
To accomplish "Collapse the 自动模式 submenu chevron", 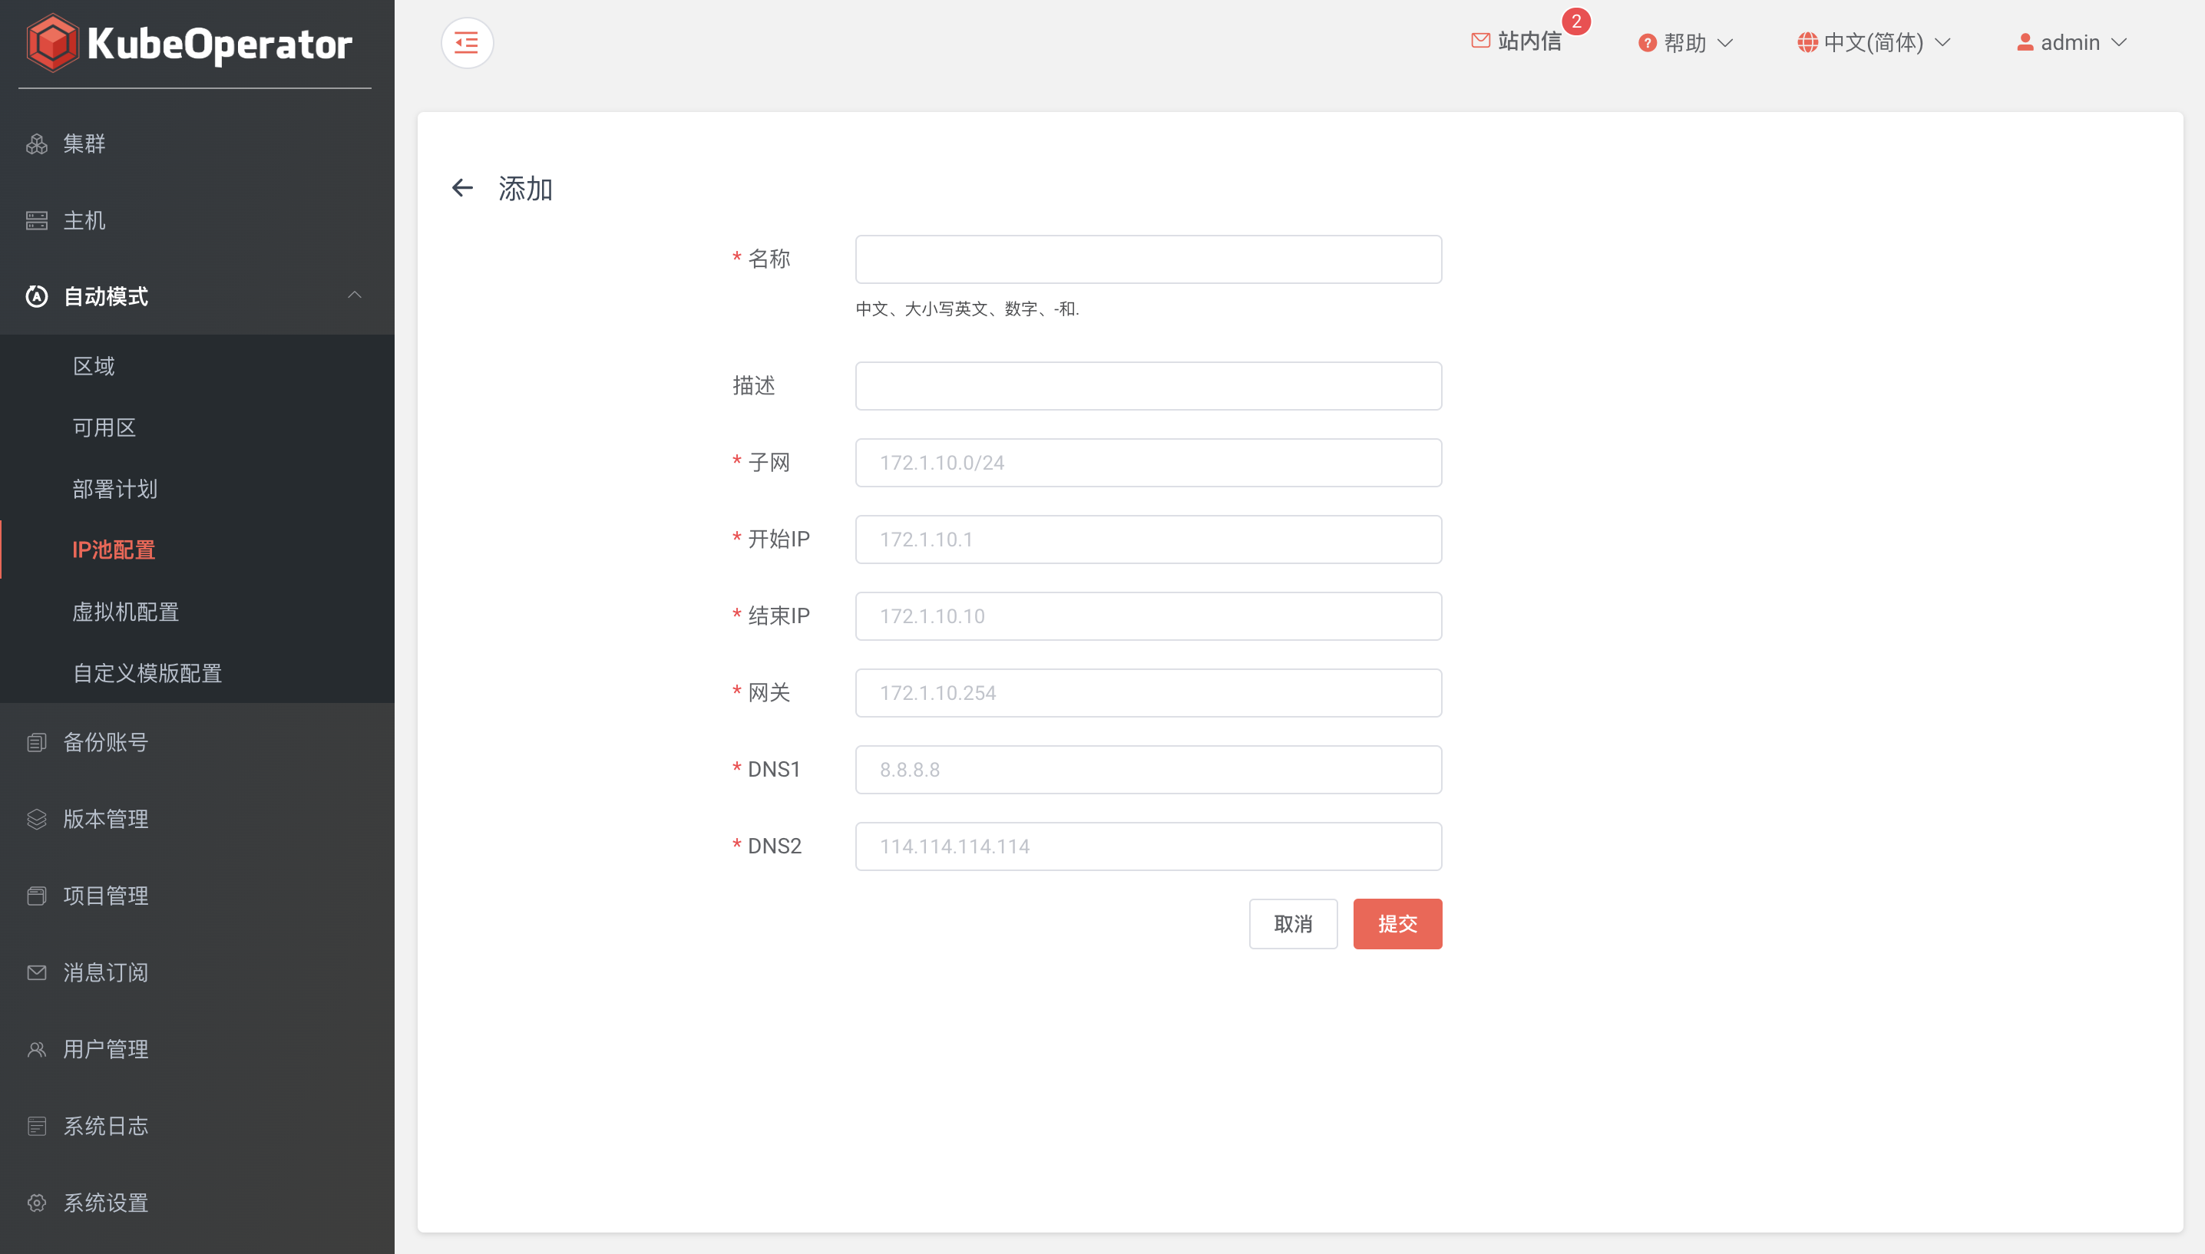I will coord(354,295).
